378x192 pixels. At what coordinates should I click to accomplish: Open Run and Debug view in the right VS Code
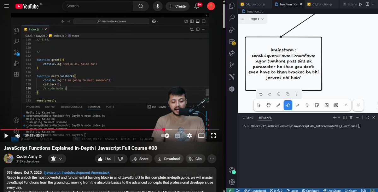[x=232, y=29]
